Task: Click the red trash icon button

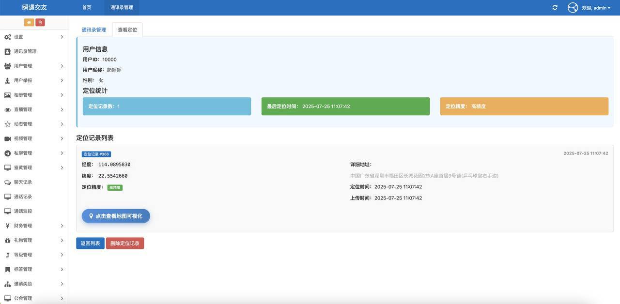Action: [40, 22]
